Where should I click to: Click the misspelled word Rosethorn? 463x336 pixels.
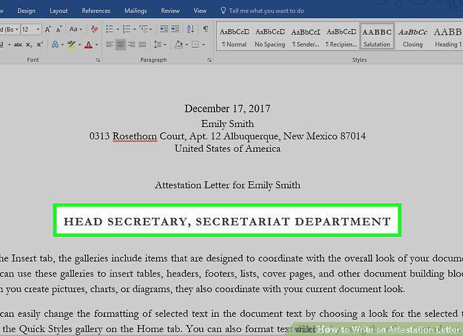tap(135, 137)
